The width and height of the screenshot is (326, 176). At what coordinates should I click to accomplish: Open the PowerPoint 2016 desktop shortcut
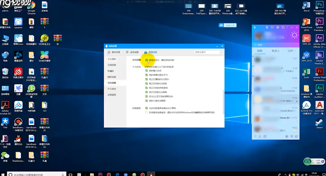(306, 25)
